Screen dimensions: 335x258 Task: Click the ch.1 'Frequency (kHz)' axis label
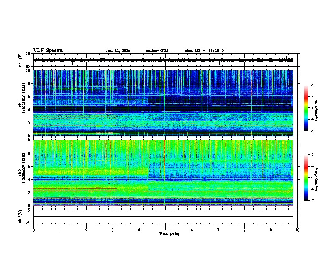23,98
